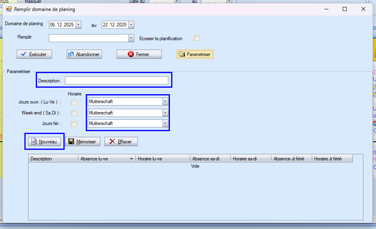Expand the Remplir combo box arrow
Viewport: 376px width, 229px height.
pos(131,38)
